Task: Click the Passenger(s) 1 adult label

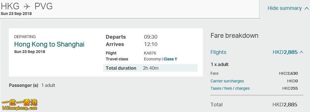Action: click(x=32, y=85)
